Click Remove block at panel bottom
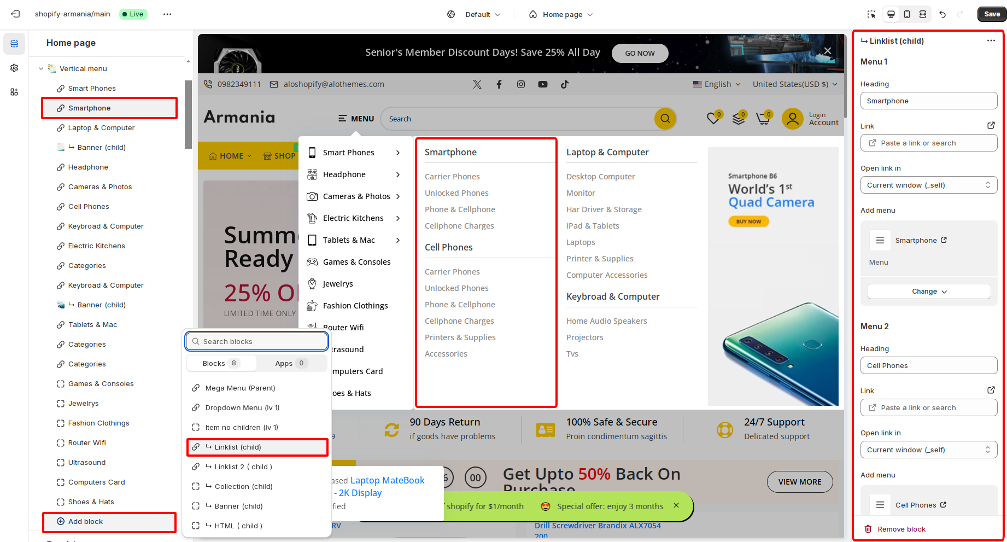This screenshot has height=542, width=1007. coord(901,529)
